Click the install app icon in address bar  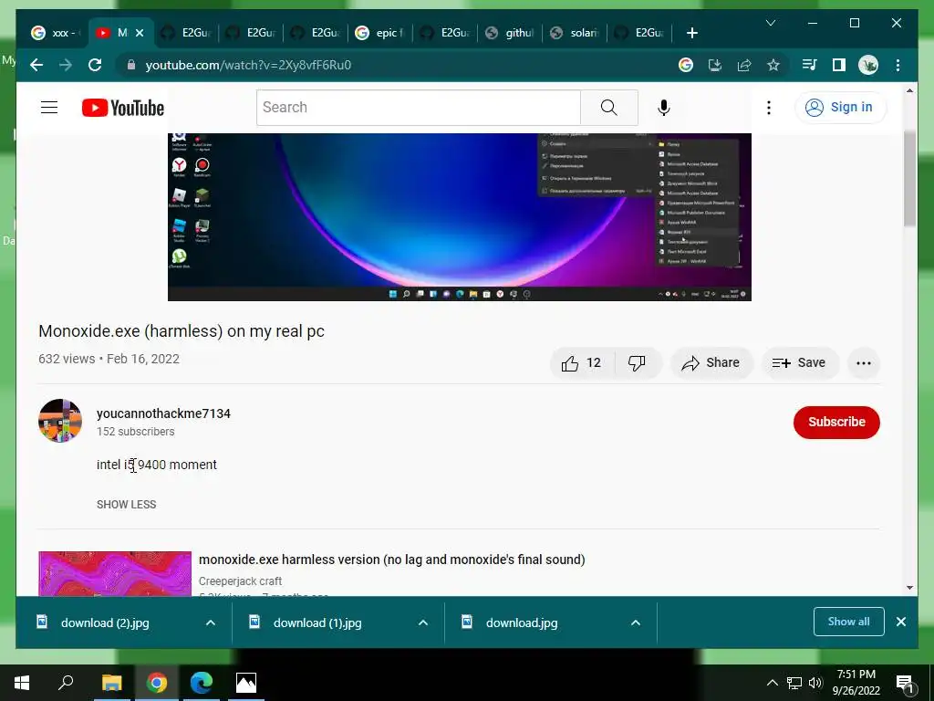tap(715, 65)
